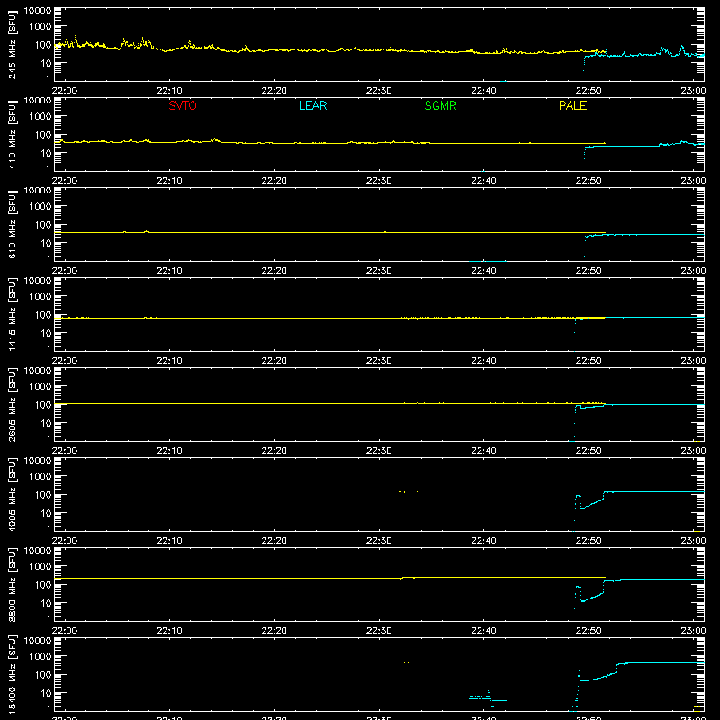Select the 1415 MHz [SFU] axis title

[x=13, y=314]
